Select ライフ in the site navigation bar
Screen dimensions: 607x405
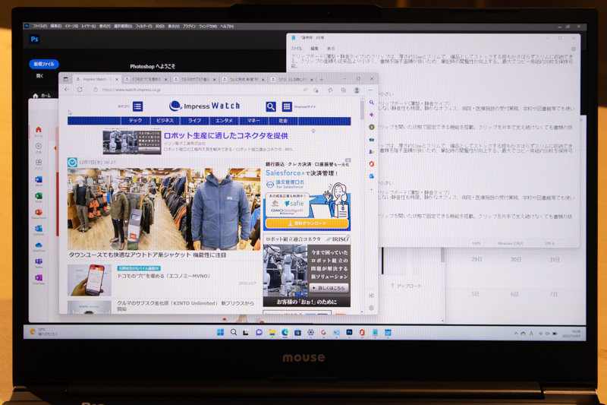point(194,121)
